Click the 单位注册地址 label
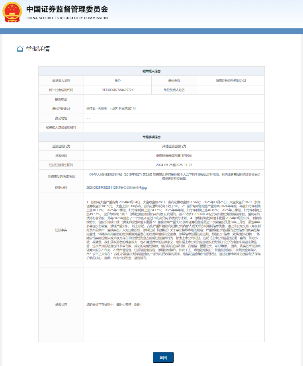Image resolution: width=303 pixels, height=366 pixels. (61, 109)
